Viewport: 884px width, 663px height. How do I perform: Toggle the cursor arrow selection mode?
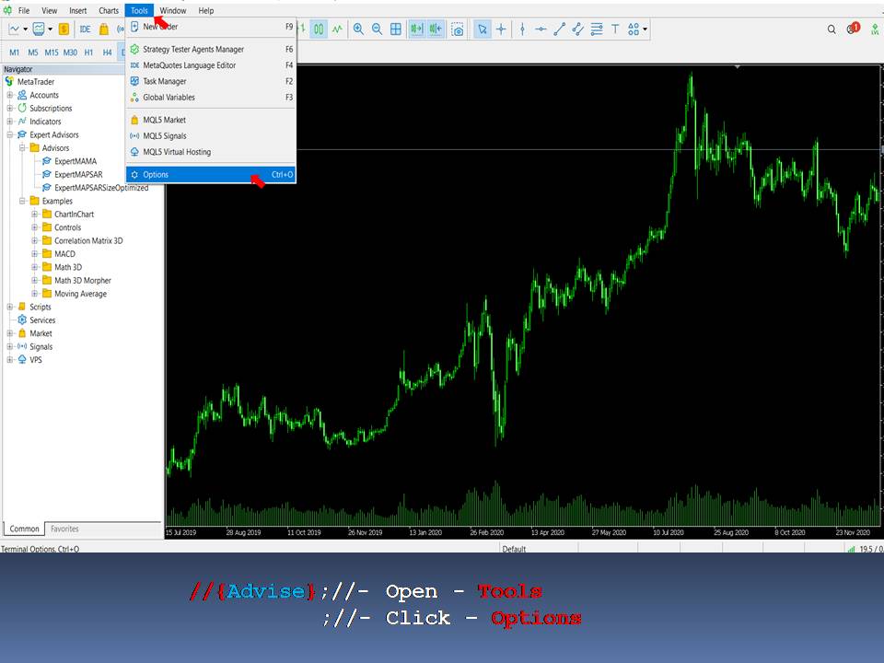pos(483,29)
